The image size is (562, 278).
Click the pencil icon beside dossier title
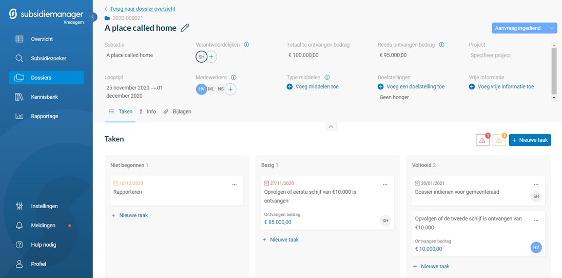point(185,28)
